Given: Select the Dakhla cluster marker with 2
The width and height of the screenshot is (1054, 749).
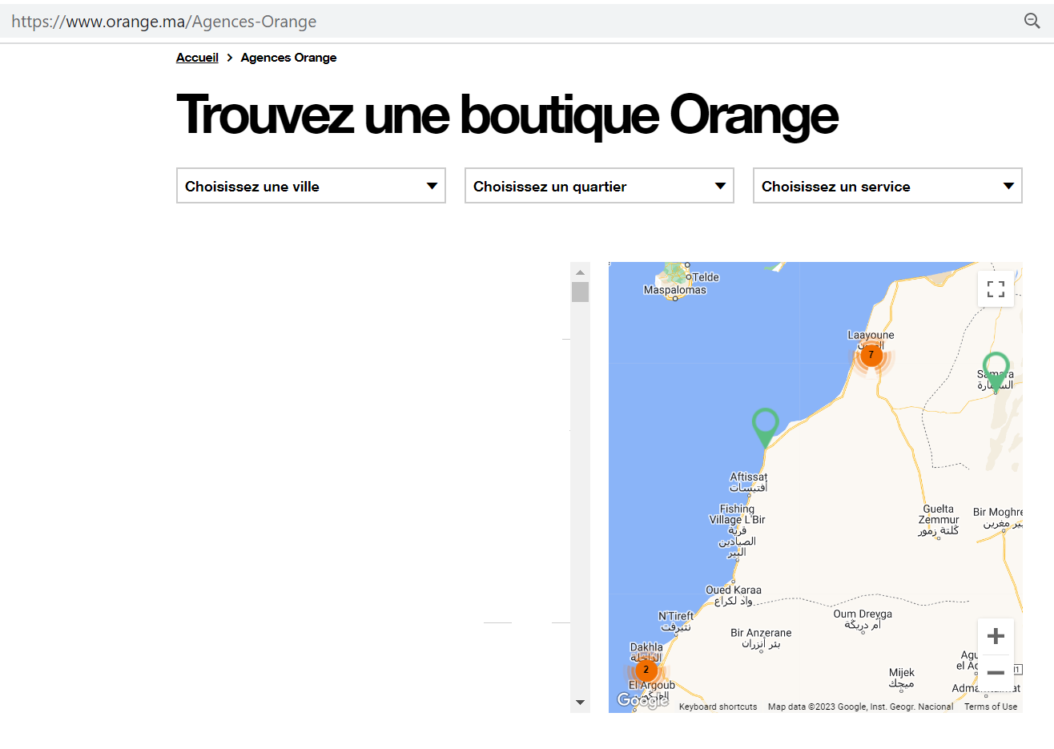Looking at the screenshot, I should (x=646, y=670).
